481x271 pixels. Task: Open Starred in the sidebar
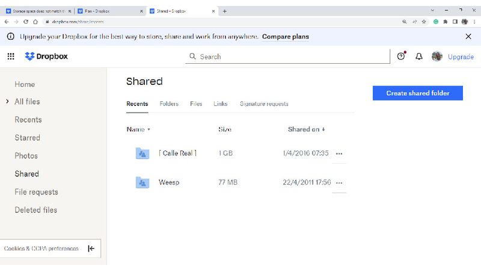click(27, 138)
